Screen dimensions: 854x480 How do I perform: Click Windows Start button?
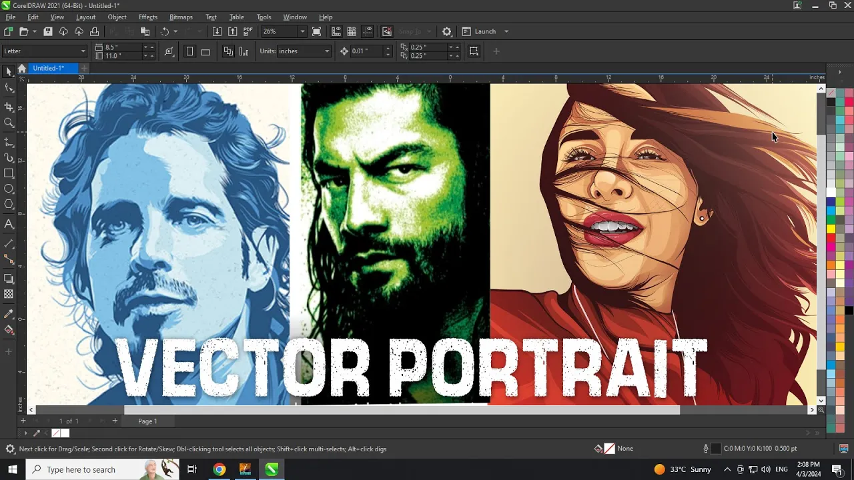[12, 469]
